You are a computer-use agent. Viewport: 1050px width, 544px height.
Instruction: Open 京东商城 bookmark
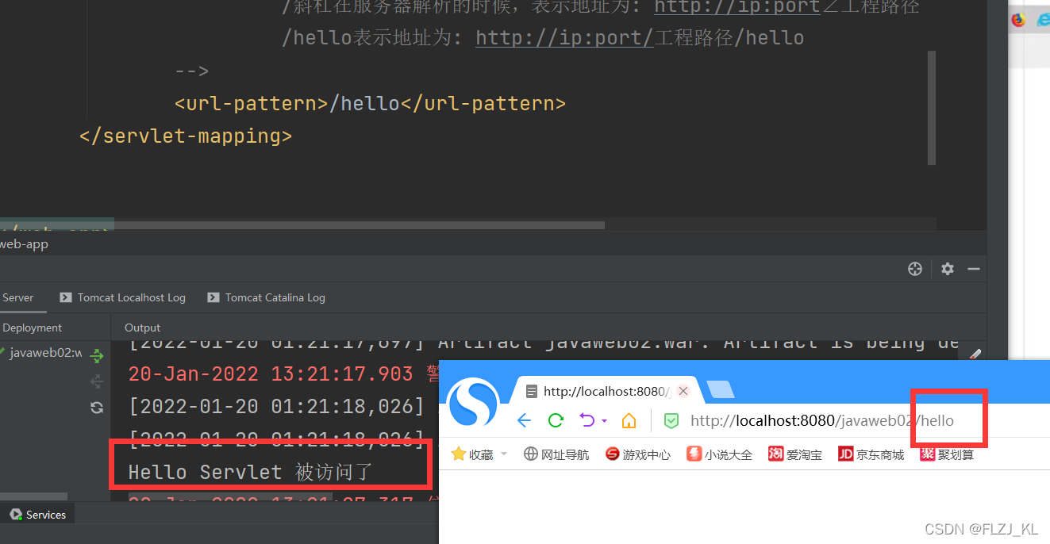[x=871, y=454]
